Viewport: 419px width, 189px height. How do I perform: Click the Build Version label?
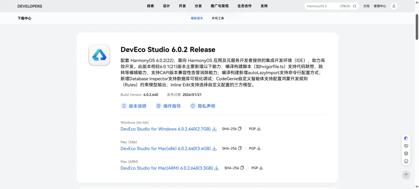click(131, 95)
